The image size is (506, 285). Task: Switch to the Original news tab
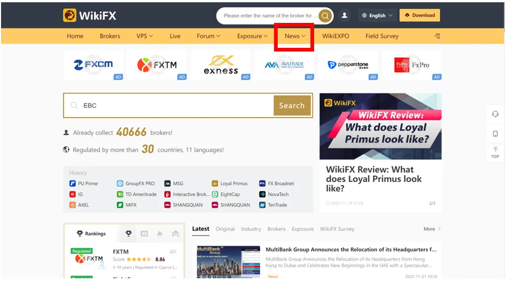[225, 229]
